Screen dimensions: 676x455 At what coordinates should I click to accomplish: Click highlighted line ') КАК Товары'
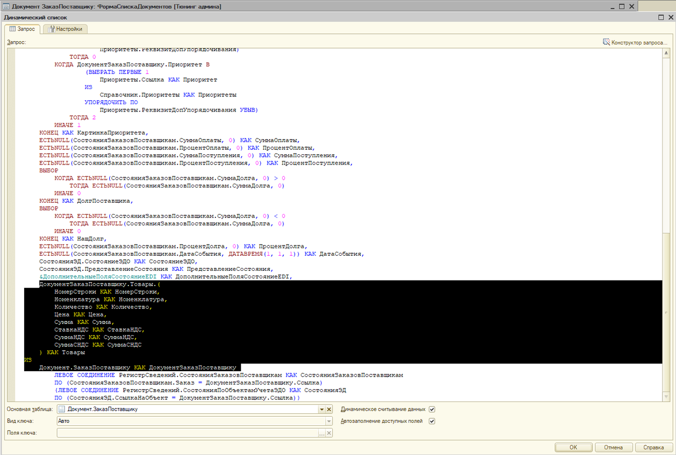tap(61, 353)
